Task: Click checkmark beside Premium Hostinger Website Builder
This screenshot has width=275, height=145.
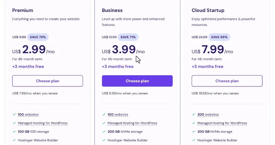Action: (14, 140)
